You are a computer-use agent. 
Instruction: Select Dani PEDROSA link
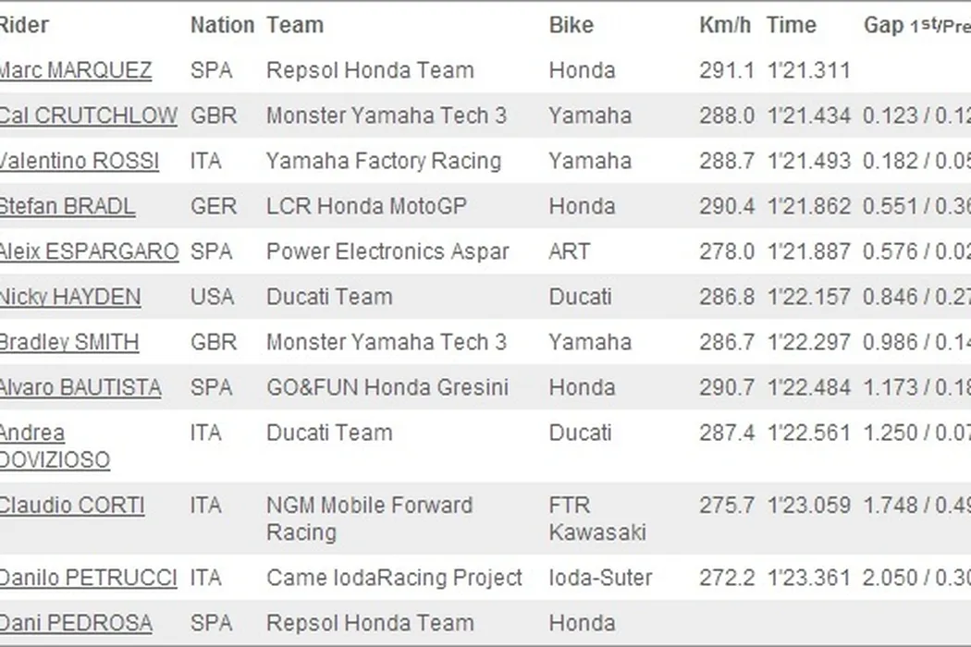[x=76, y=623]
